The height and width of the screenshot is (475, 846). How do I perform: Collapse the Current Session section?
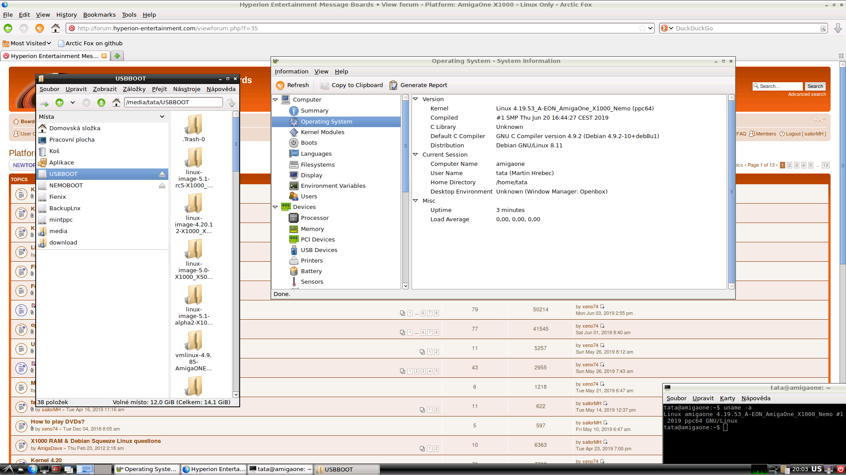click(415, 155)
